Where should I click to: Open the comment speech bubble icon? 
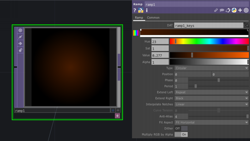[222, 10]
